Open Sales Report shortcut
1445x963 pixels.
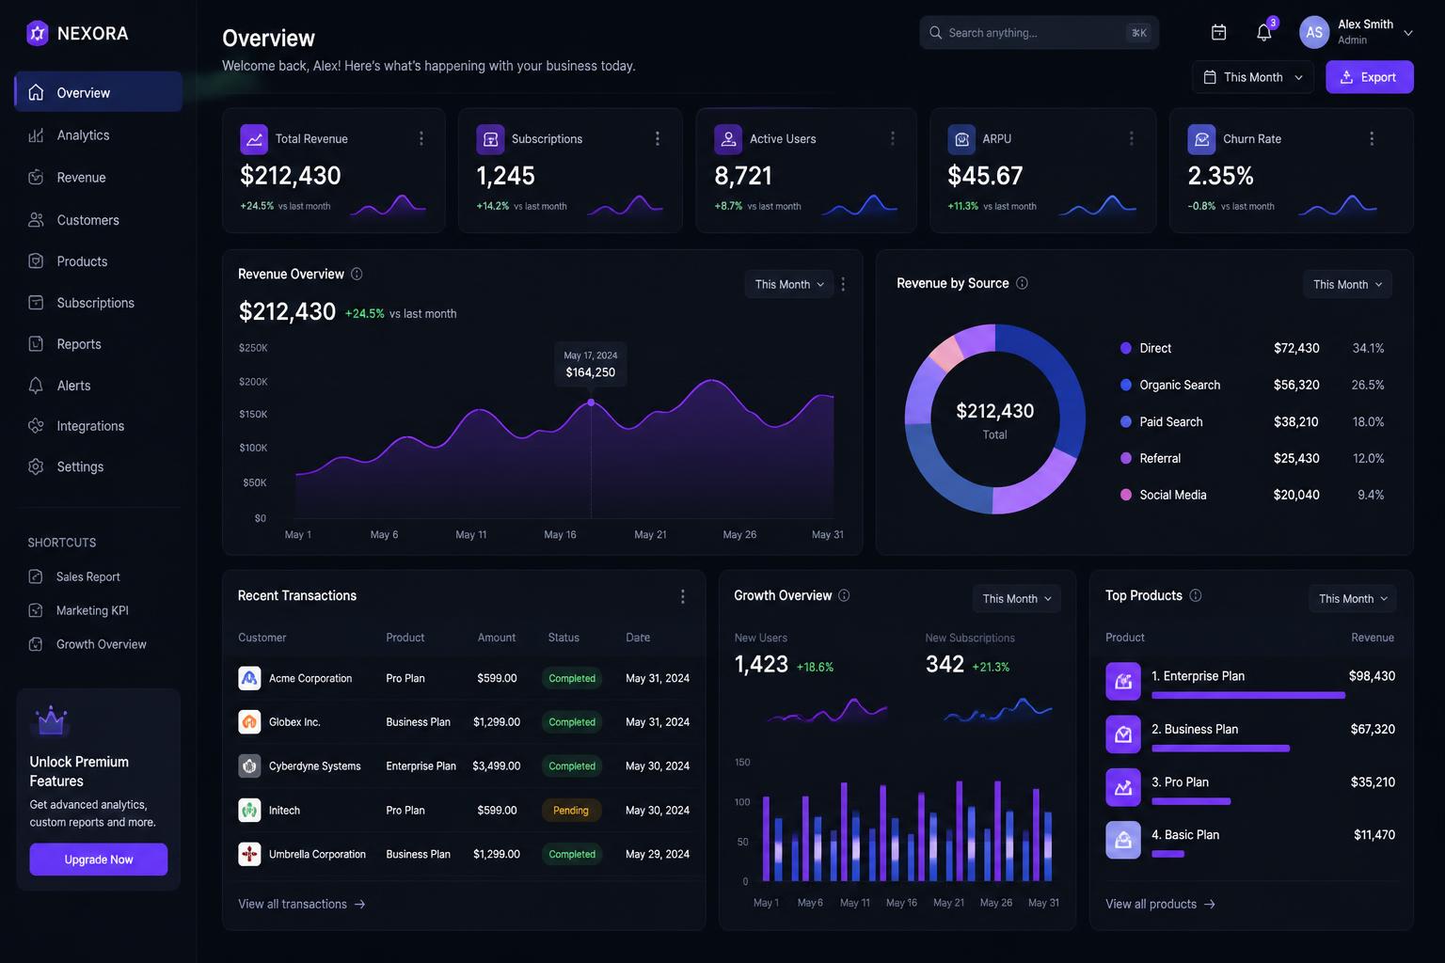tap(87, 576)
